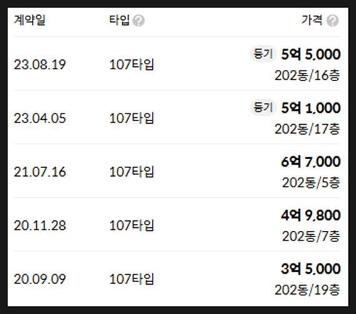Click the 3억 5,000 price

click(311, 268)
